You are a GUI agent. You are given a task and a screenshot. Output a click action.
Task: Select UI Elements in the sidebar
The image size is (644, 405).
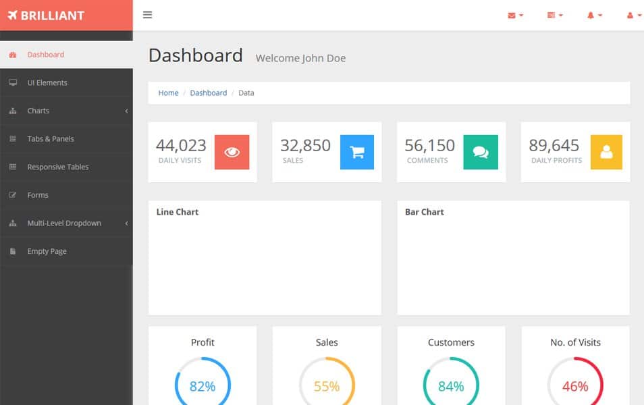pos(45,82)
